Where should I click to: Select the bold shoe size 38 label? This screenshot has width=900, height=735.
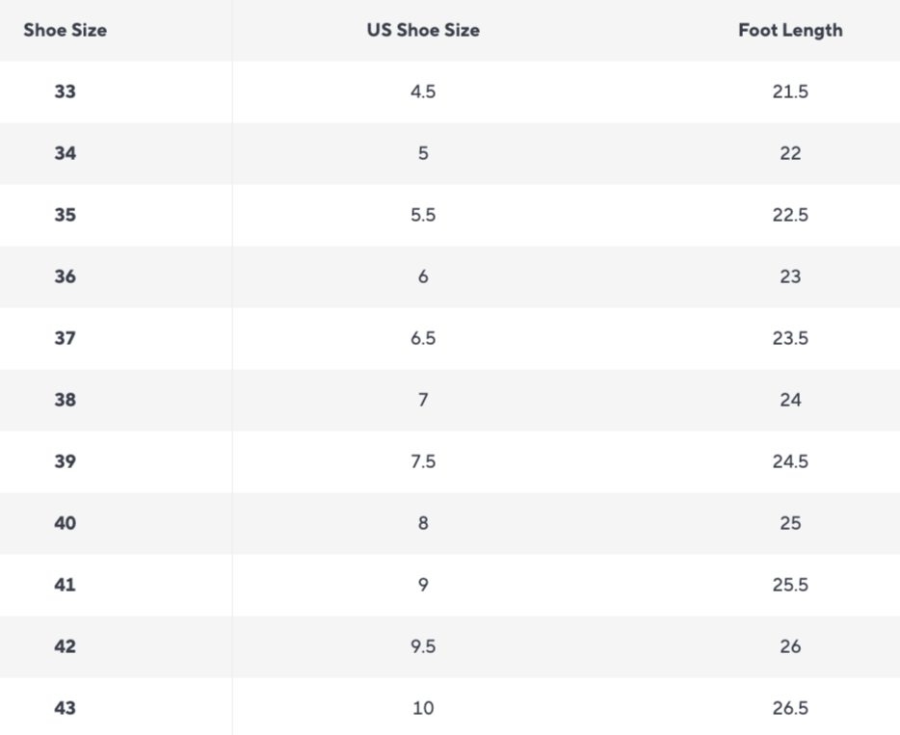[65, 400]
